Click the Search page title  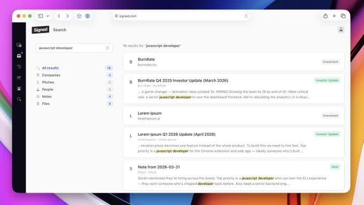(59, 30)
